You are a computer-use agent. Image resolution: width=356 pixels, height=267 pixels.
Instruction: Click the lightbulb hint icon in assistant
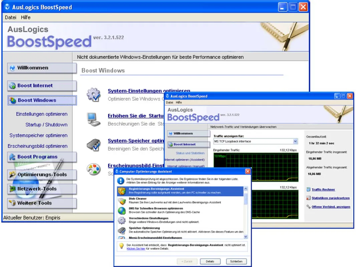[x=122, y=246]
